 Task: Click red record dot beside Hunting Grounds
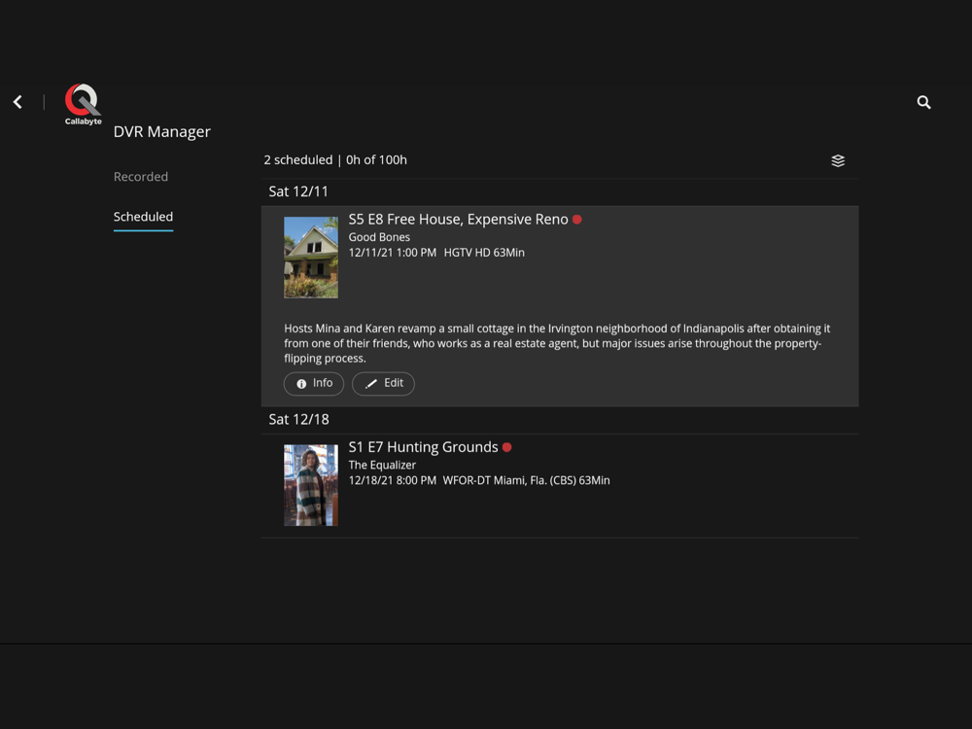pos(507,447)
